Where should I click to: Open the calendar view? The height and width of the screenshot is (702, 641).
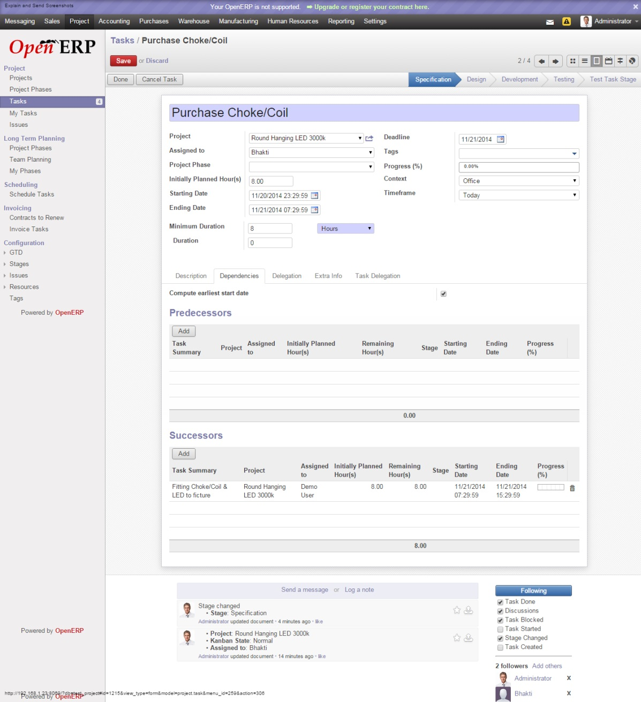point(608,61)
